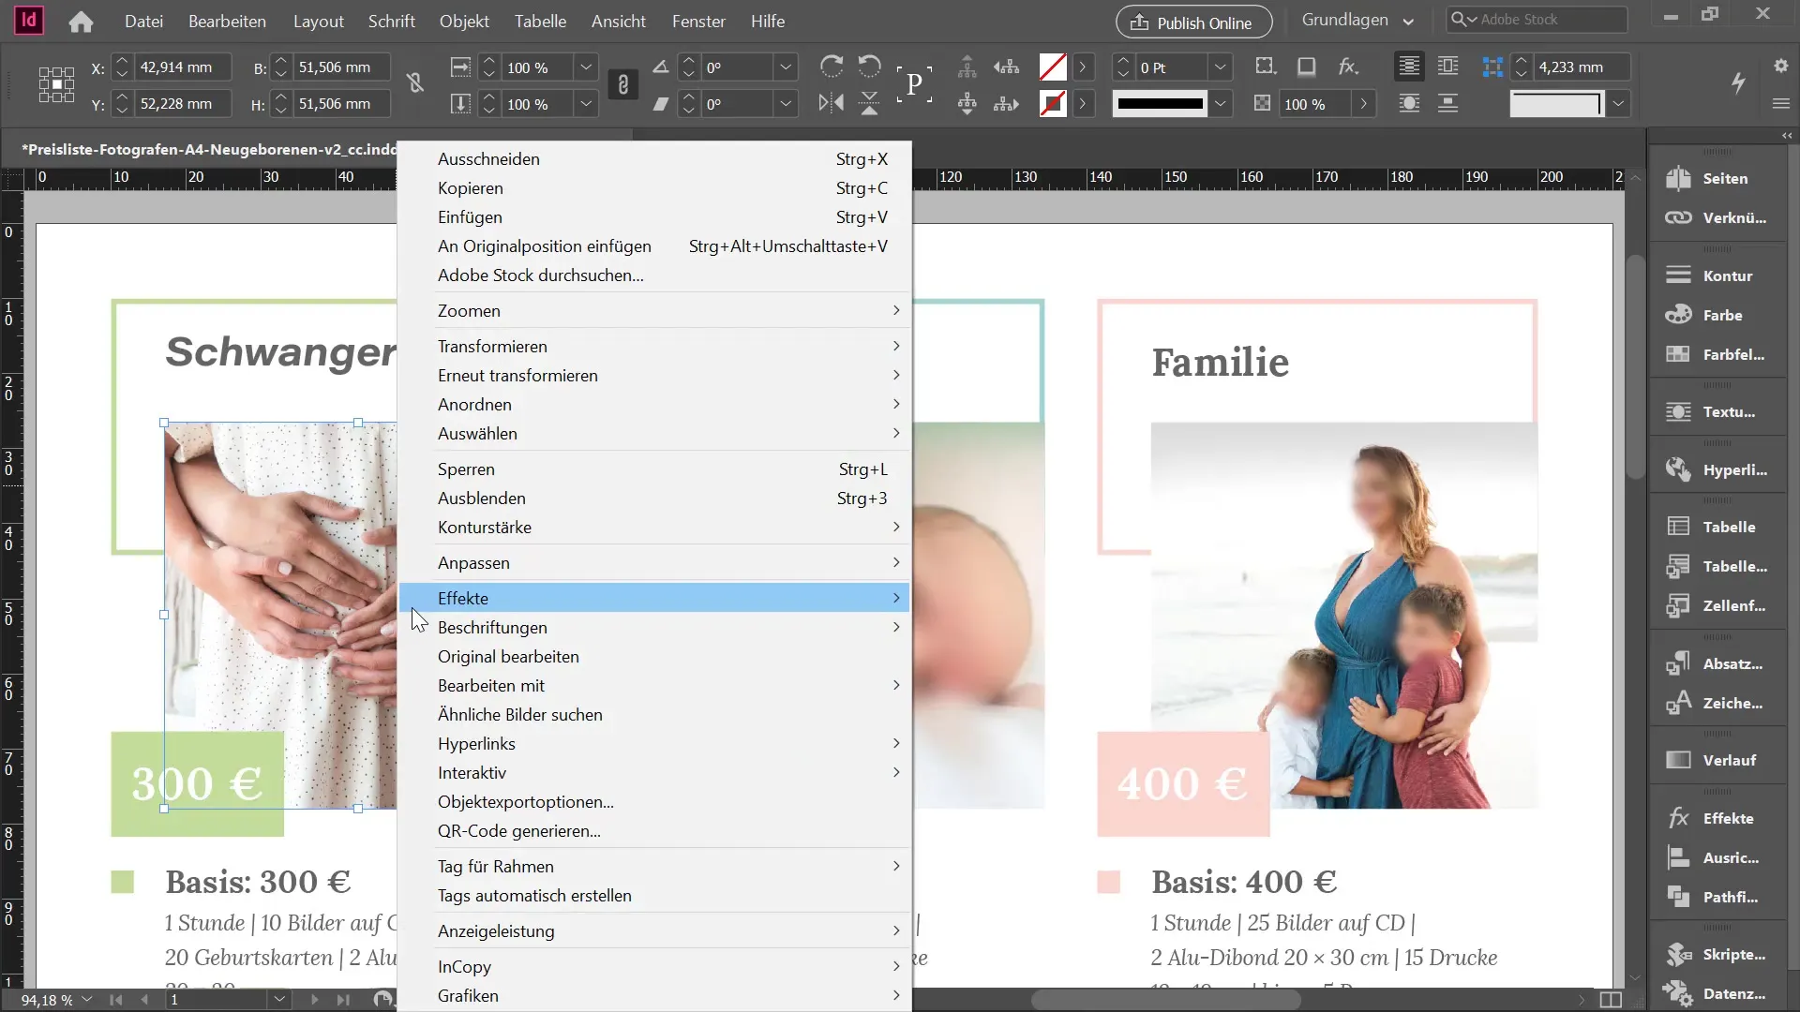Toggle wrap around bounding box

(x=1448, y=67)
